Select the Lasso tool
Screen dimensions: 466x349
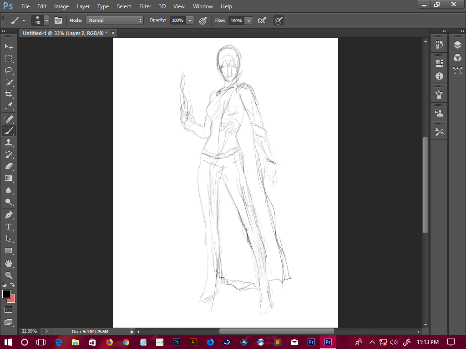(x=9, y=70)
